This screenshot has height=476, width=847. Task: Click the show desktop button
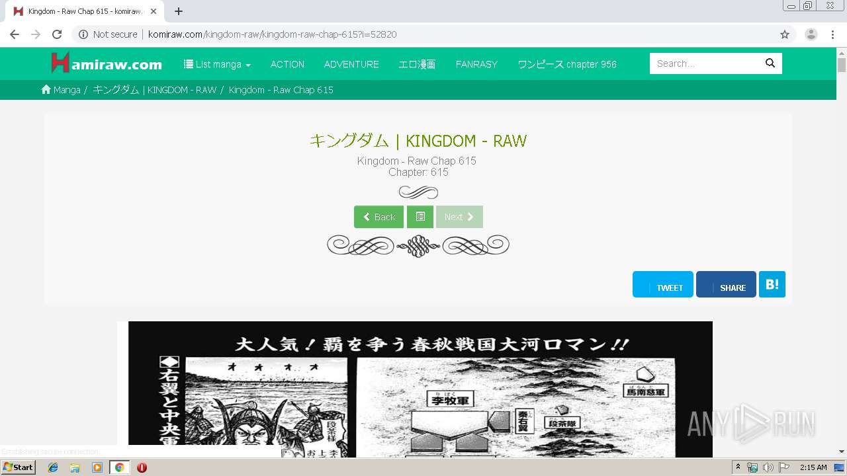pos(839,467)
